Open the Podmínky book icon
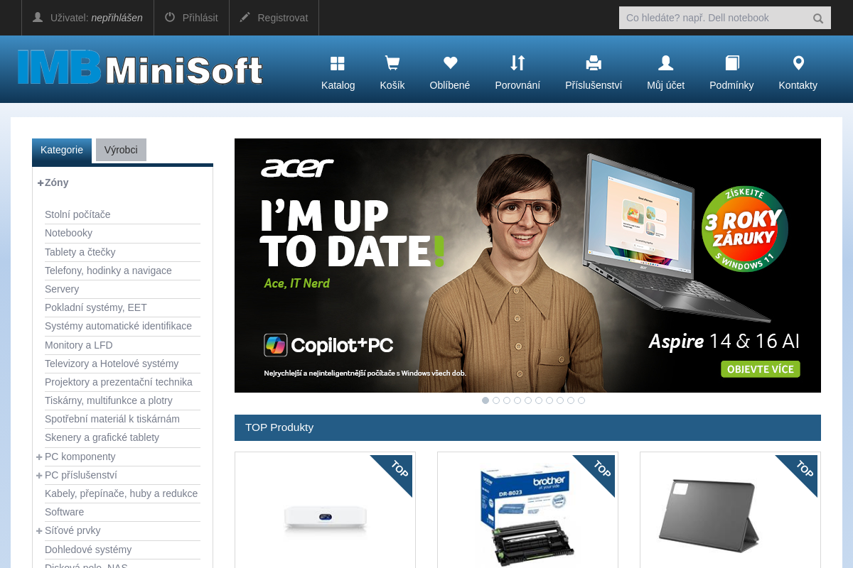This screenshot has width=853, height=568. pyautogui.click(x=731, y=64)
